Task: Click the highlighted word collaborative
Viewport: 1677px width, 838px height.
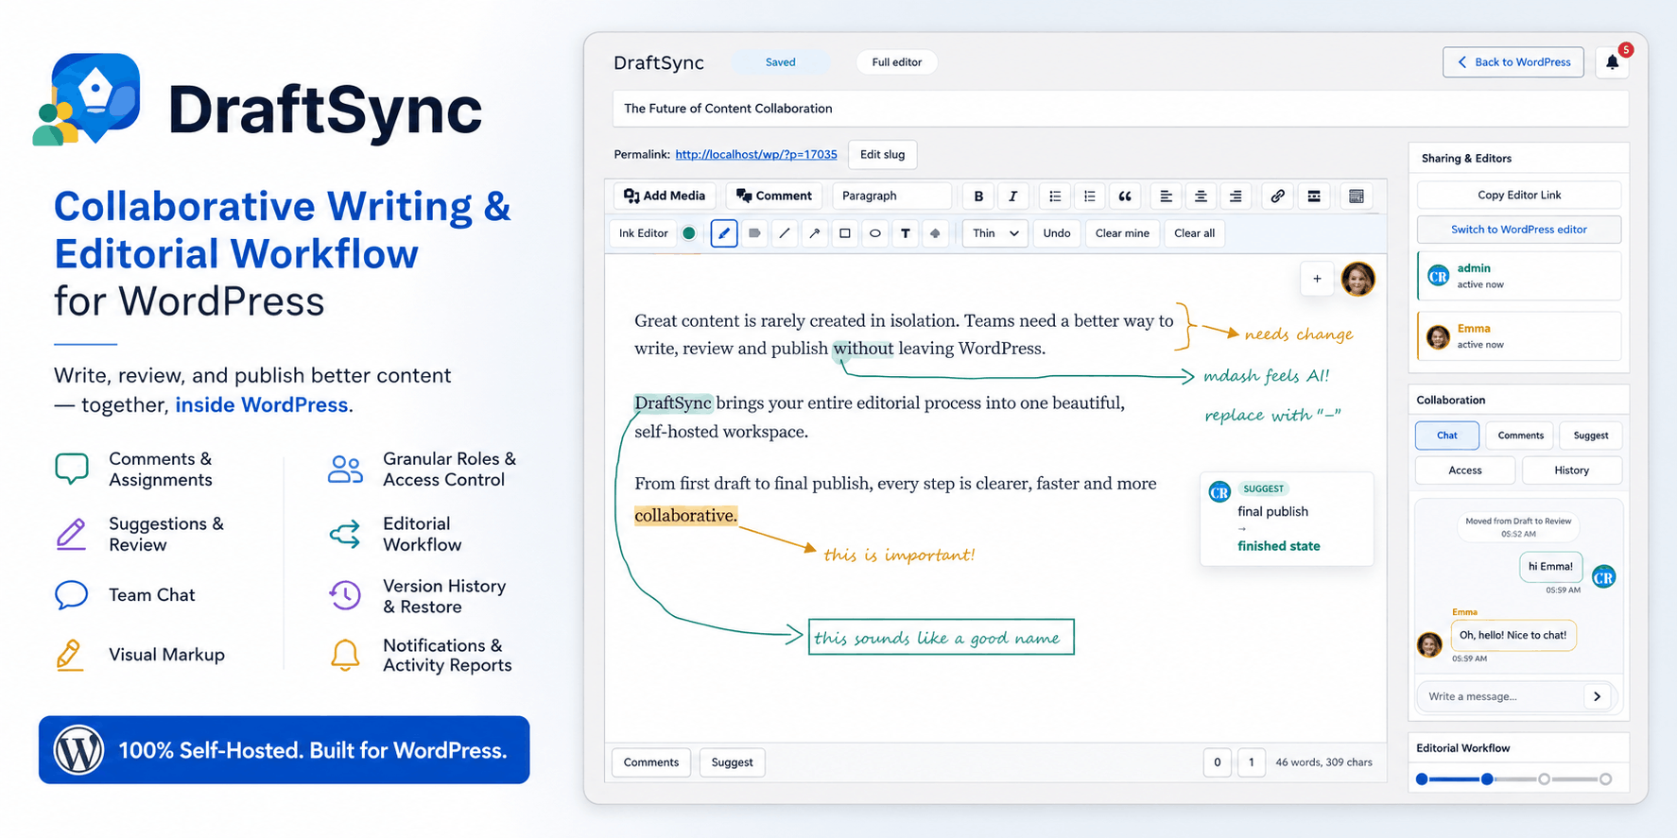Action: tap(686, 516)
